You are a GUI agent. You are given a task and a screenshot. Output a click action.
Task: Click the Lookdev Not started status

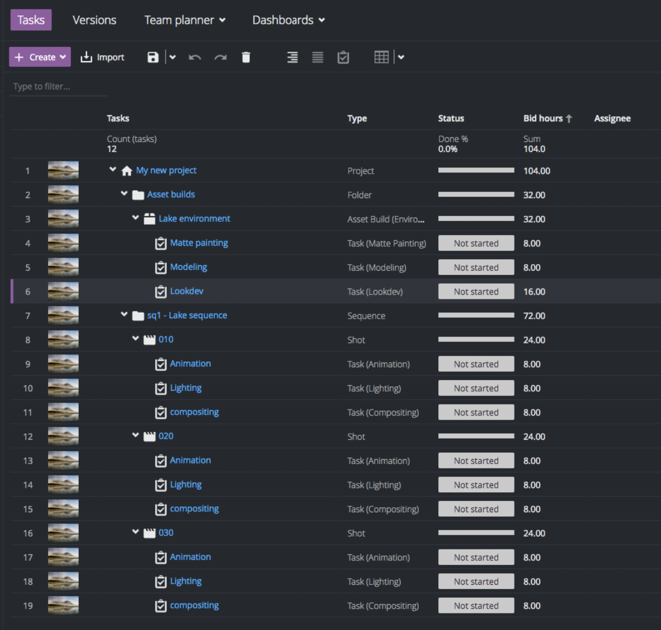click(476, 291)
